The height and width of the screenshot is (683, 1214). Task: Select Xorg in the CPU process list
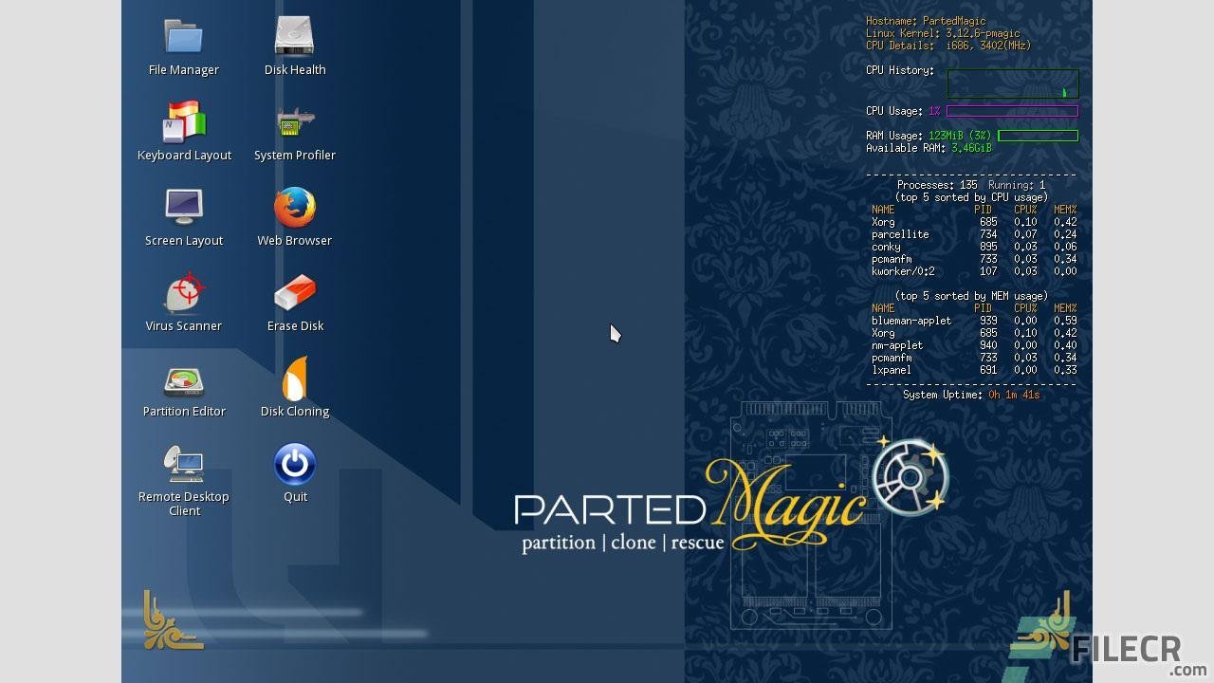pyautogui.click(x=884, y=221)
